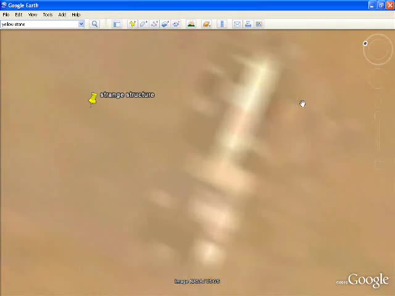The width and height of the screenshot is (395, 296).
Task: Start recording a tour
Action: 177,24
